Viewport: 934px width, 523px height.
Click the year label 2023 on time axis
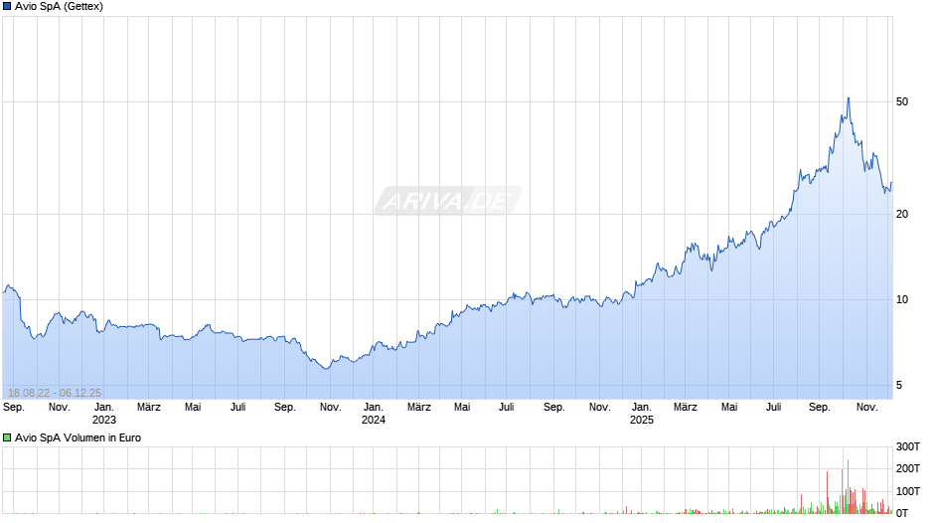[x=104, y=420]
